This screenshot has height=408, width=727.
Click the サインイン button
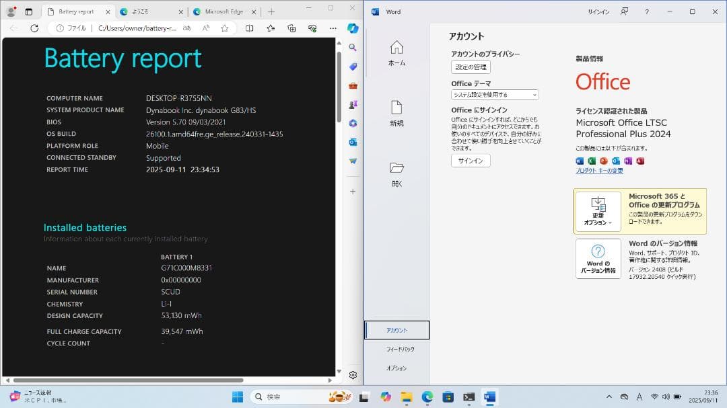pyautogui.click(x=470, y=161)
